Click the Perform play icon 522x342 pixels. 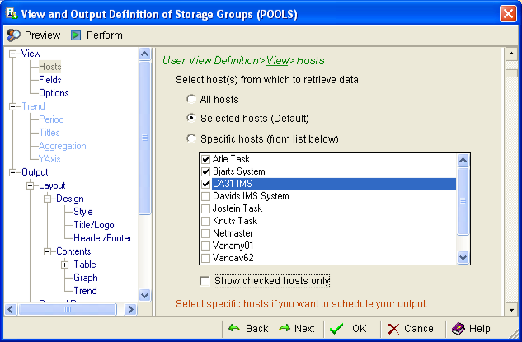click(x=76, y=35)
